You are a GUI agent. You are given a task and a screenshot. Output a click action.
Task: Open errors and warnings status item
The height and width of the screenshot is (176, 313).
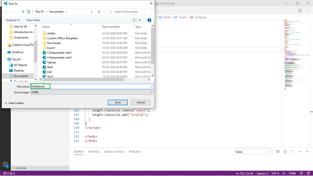pyautogui.click(x=9, y=174)
